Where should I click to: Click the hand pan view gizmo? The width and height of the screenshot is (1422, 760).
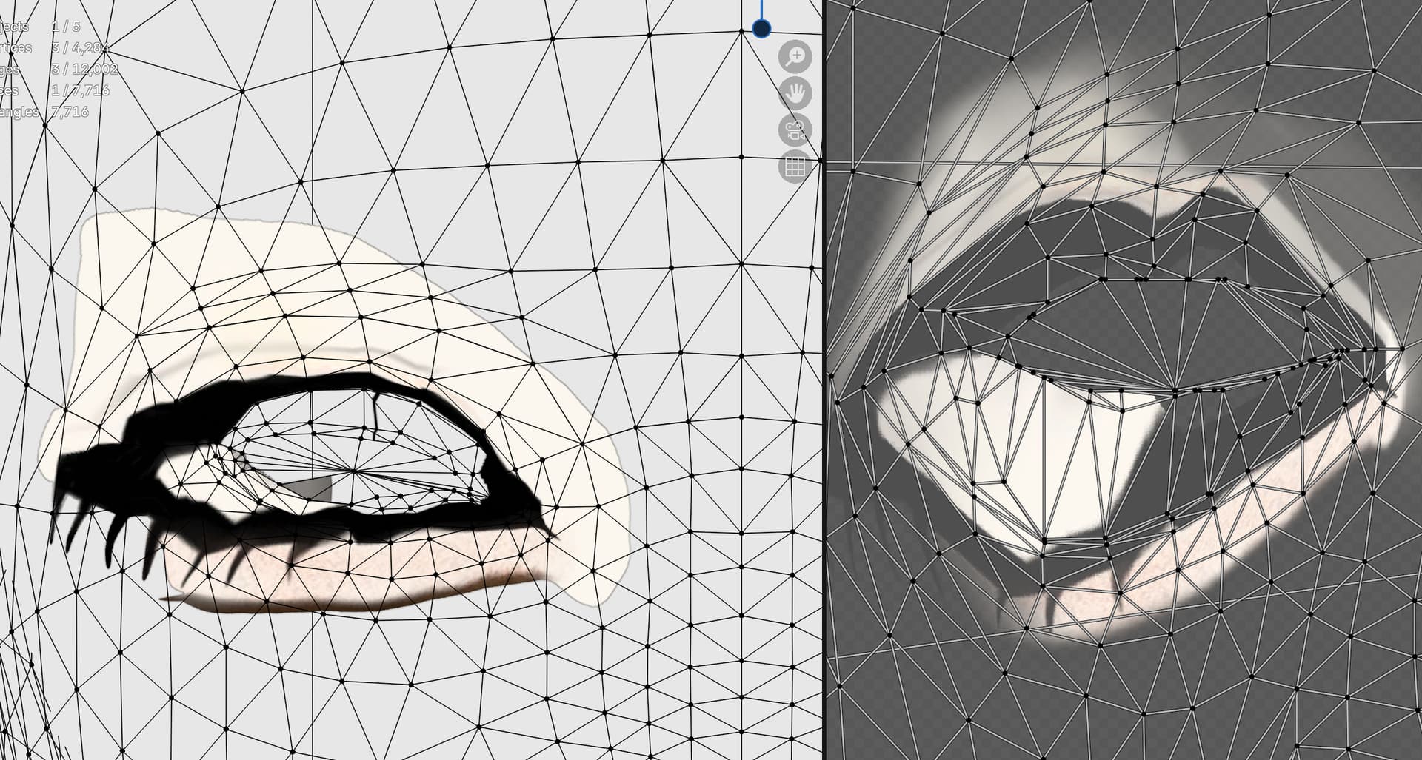pyautogui.click(x=795, y=93)
